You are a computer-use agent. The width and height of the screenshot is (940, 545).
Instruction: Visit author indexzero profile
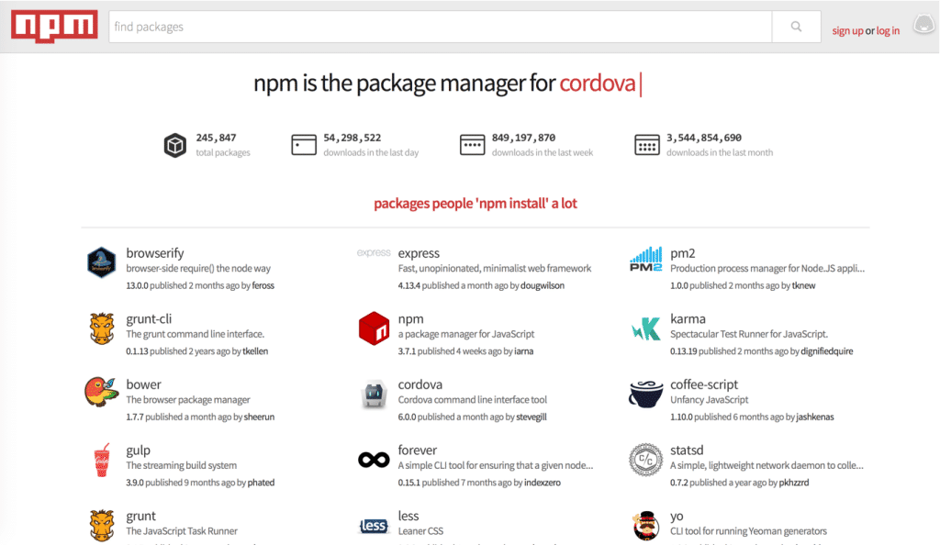pos(542,483)
